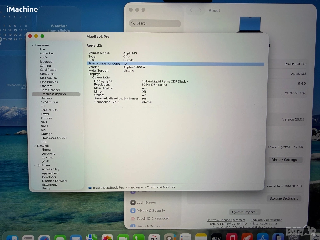Open the Lock Screen settings icon
Screen dimensions: 320x240
(x=133, y=202)
